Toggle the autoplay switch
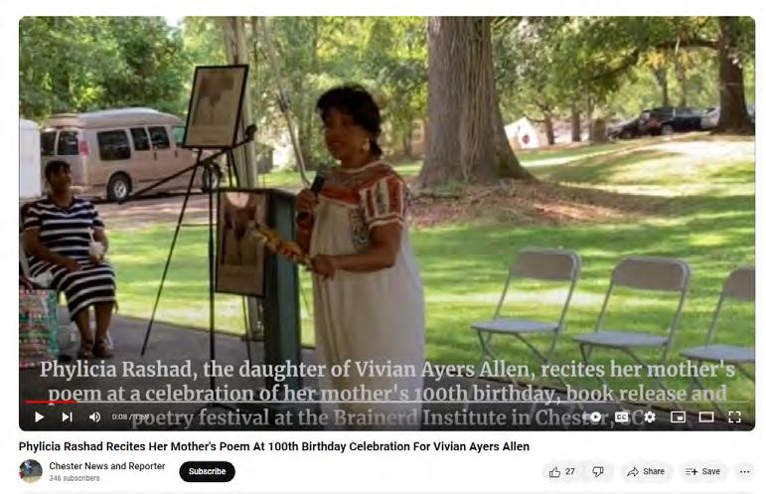This screenshot has height=494, width=766. (x=595, y=416)
